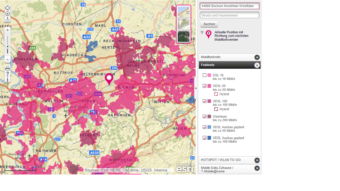Expand the Mobilfunknetz section

[257, 57]
